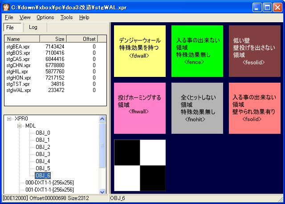Minimize the window
This screenshot has height=204, width=285.
coord(257,8)
